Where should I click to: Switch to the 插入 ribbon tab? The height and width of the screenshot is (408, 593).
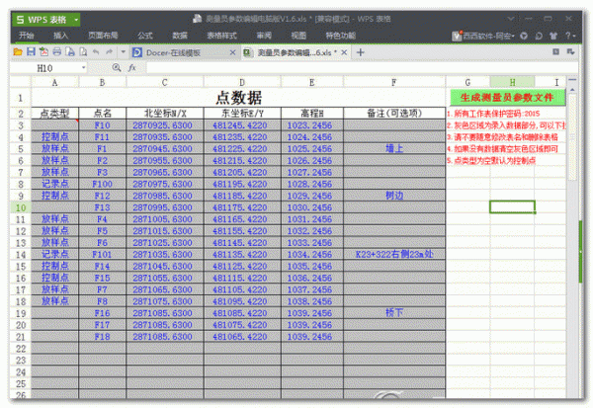coord(60,36)
